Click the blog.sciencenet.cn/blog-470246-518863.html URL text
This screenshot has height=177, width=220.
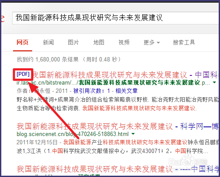(73, 134)
